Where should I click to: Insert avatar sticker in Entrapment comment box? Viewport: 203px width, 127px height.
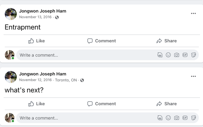[x=160, y=55]
